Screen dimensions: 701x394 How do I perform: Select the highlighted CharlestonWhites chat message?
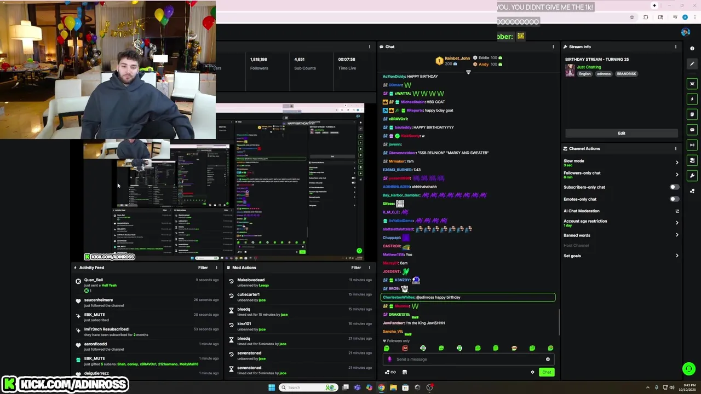(468, 298)
